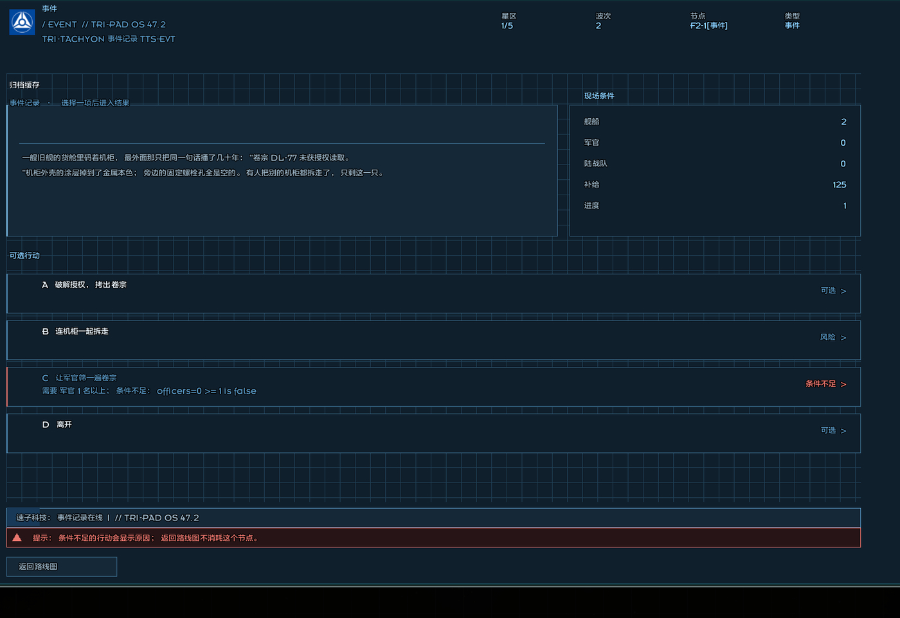This screenshot has height=618, width=900.
Task: Click the event log text panel
Action: [282, 171]
